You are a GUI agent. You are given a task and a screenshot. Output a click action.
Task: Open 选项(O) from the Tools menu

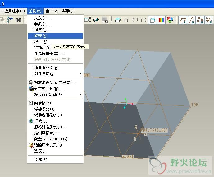(x=55, y=151)
